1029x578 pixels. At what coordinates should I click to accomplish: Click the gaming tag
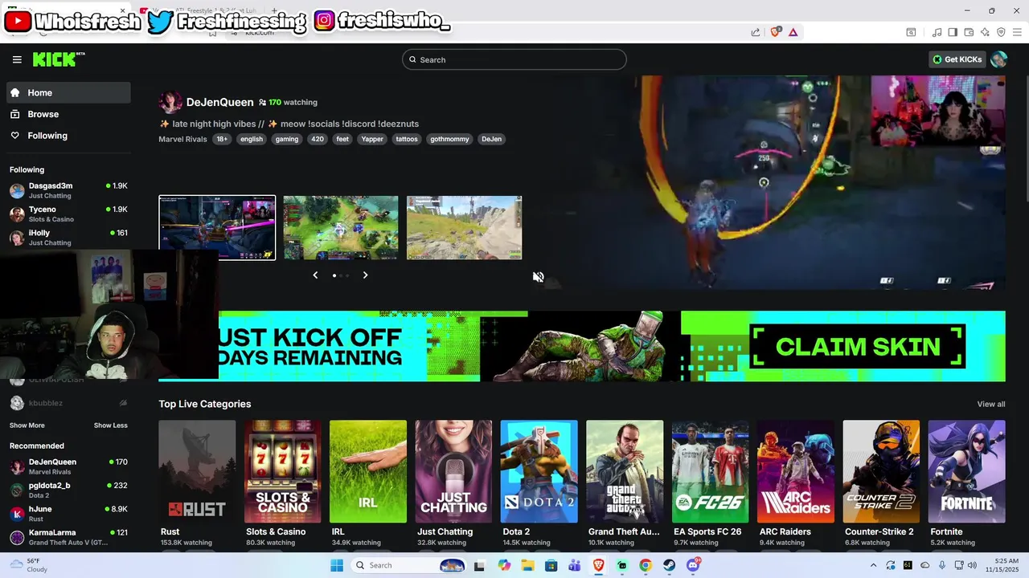click(287, 139)
